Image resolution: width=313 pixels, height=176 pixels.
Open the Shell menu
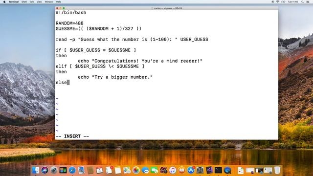point(24,2)
